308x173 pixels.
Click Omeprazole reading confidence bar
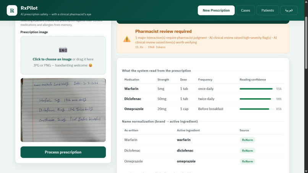coord(256,109)
